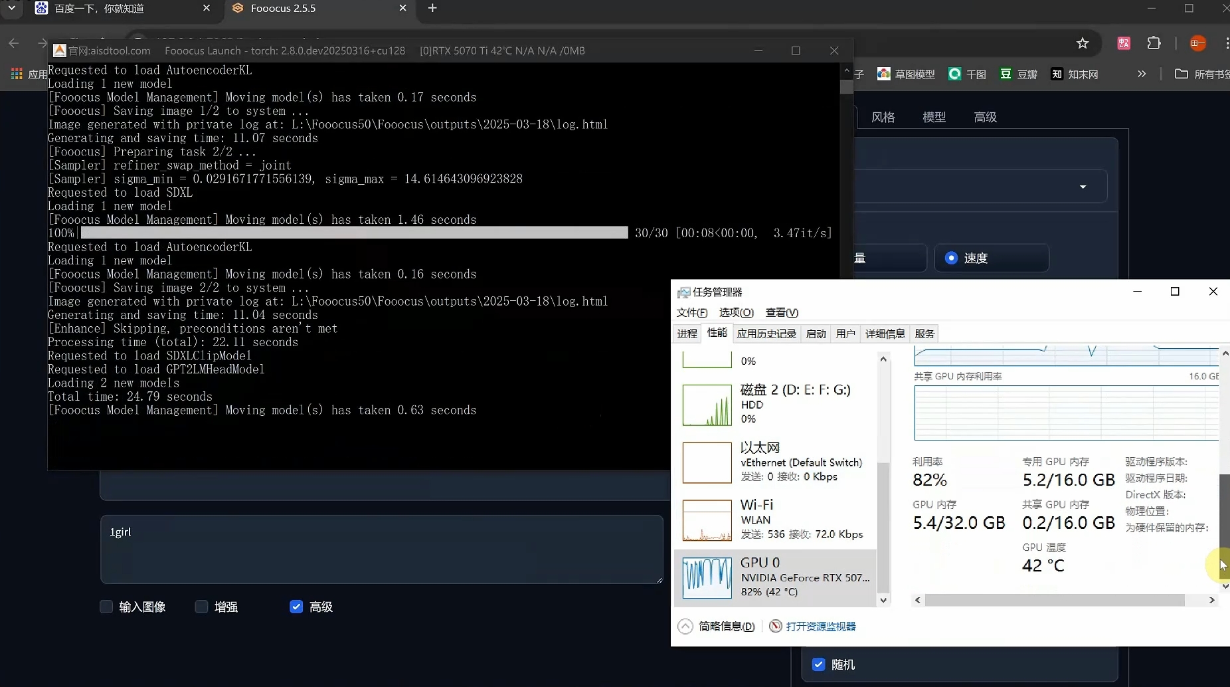The image size is (1230, 687).
Task: Click the 共享 GPU 内存利用率 graph
Action: point(1067,412)
